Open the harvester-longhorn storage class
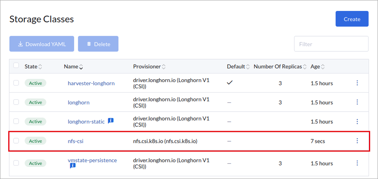 (91, 83)
